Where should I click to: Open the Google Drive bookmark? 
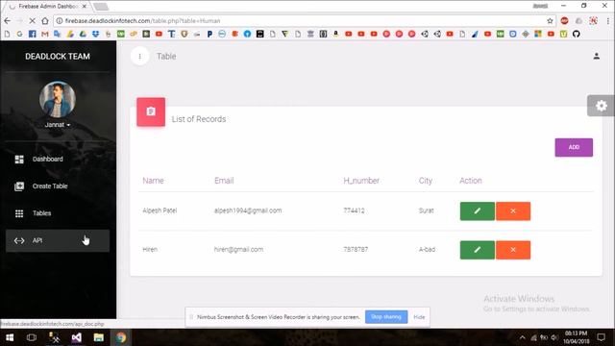(x=83, y=35)
